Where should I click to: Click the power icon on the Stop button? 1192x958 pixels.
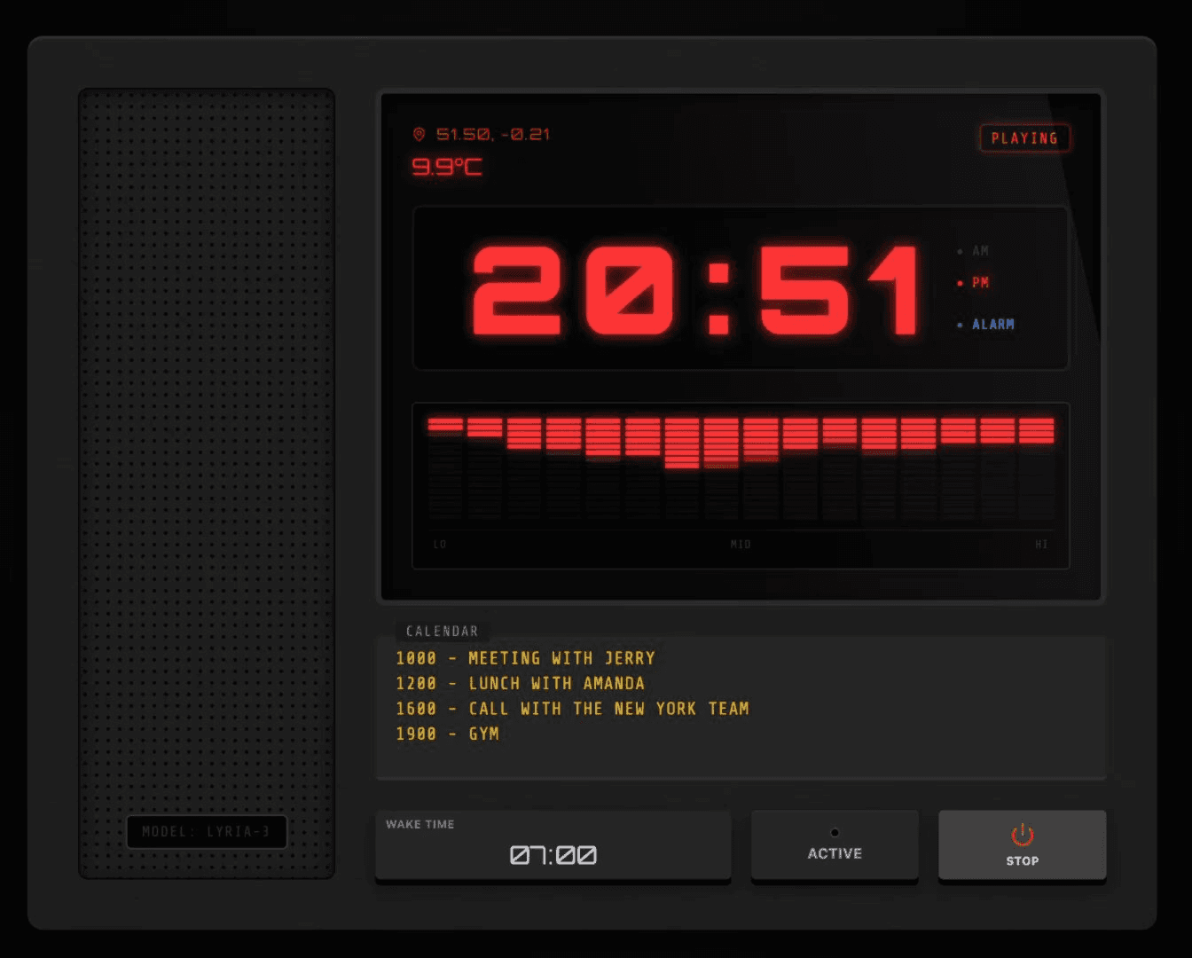tap(1022, 835)
